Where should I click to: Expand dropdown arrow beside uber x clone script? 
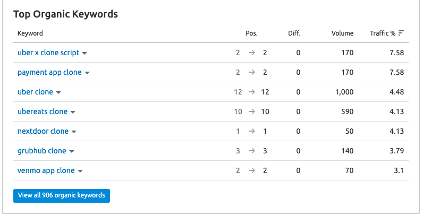84,53
